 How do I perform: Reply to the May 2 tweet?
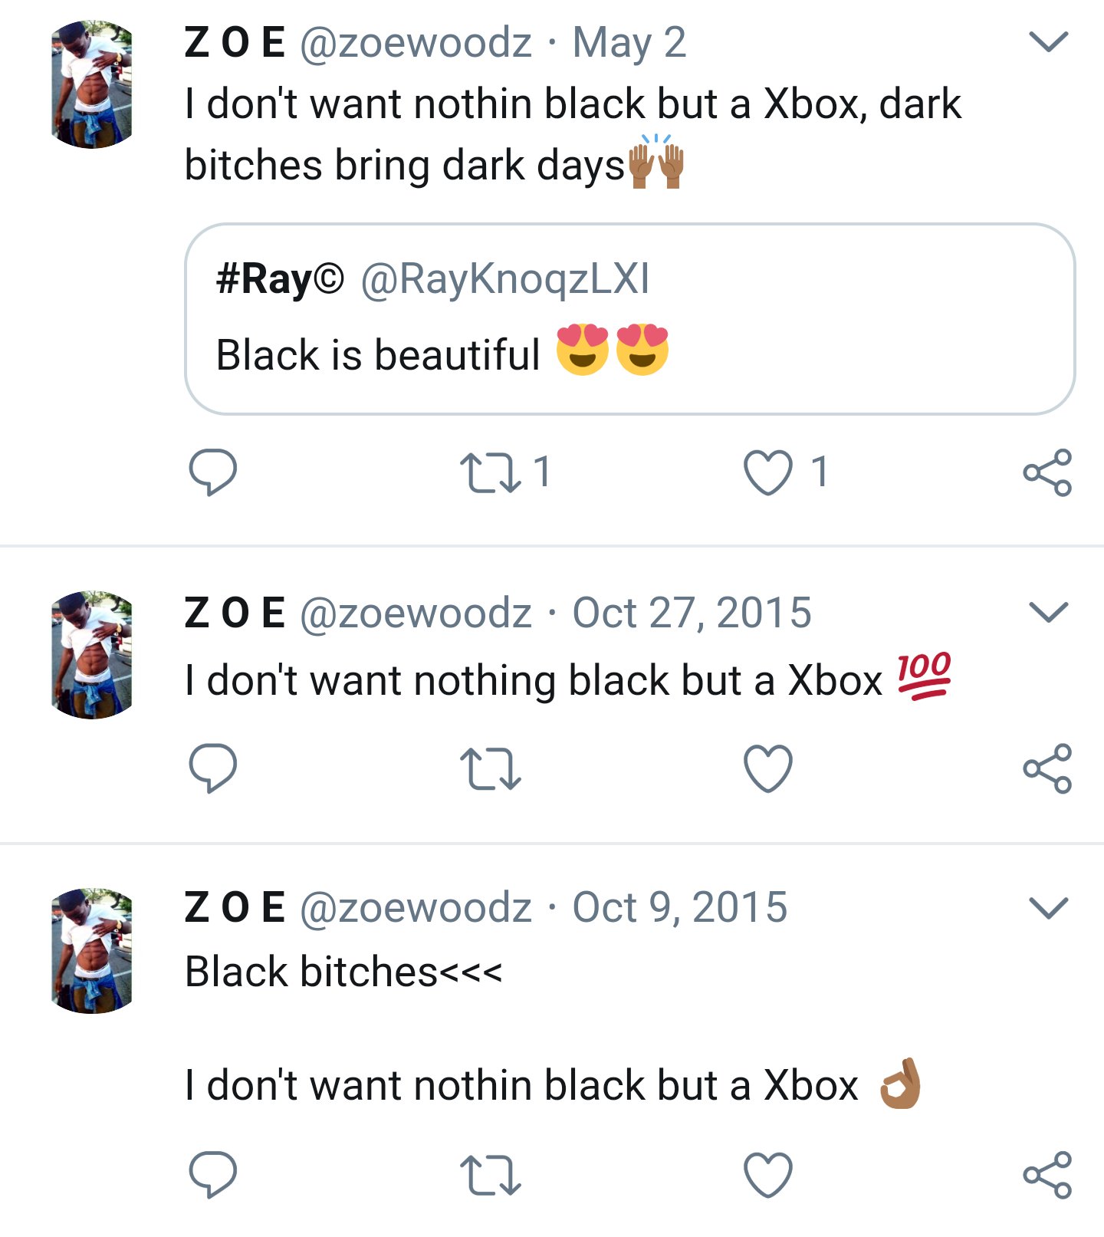pyautogui.click(x=212, y=472)
